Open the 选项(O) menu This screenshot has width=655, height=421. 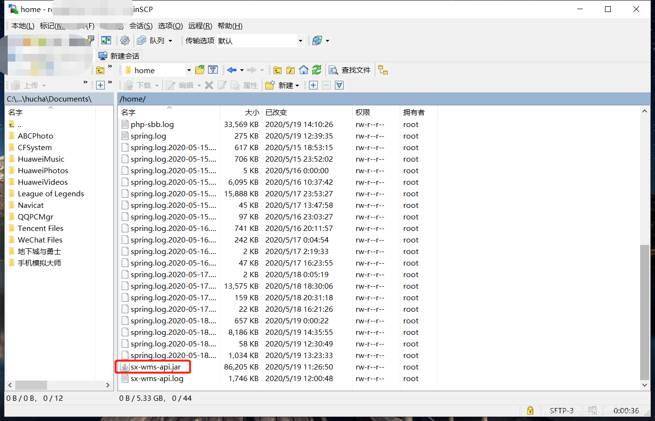click(171, 26)
